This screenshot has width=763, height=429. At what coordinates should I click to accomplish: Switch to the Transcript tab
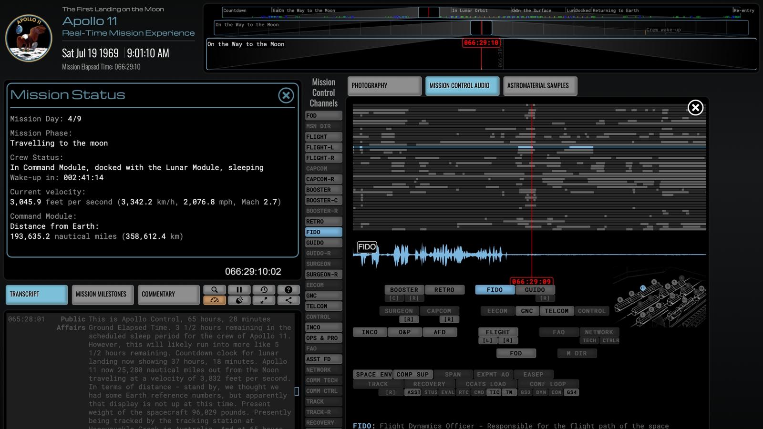click(37, 294)
